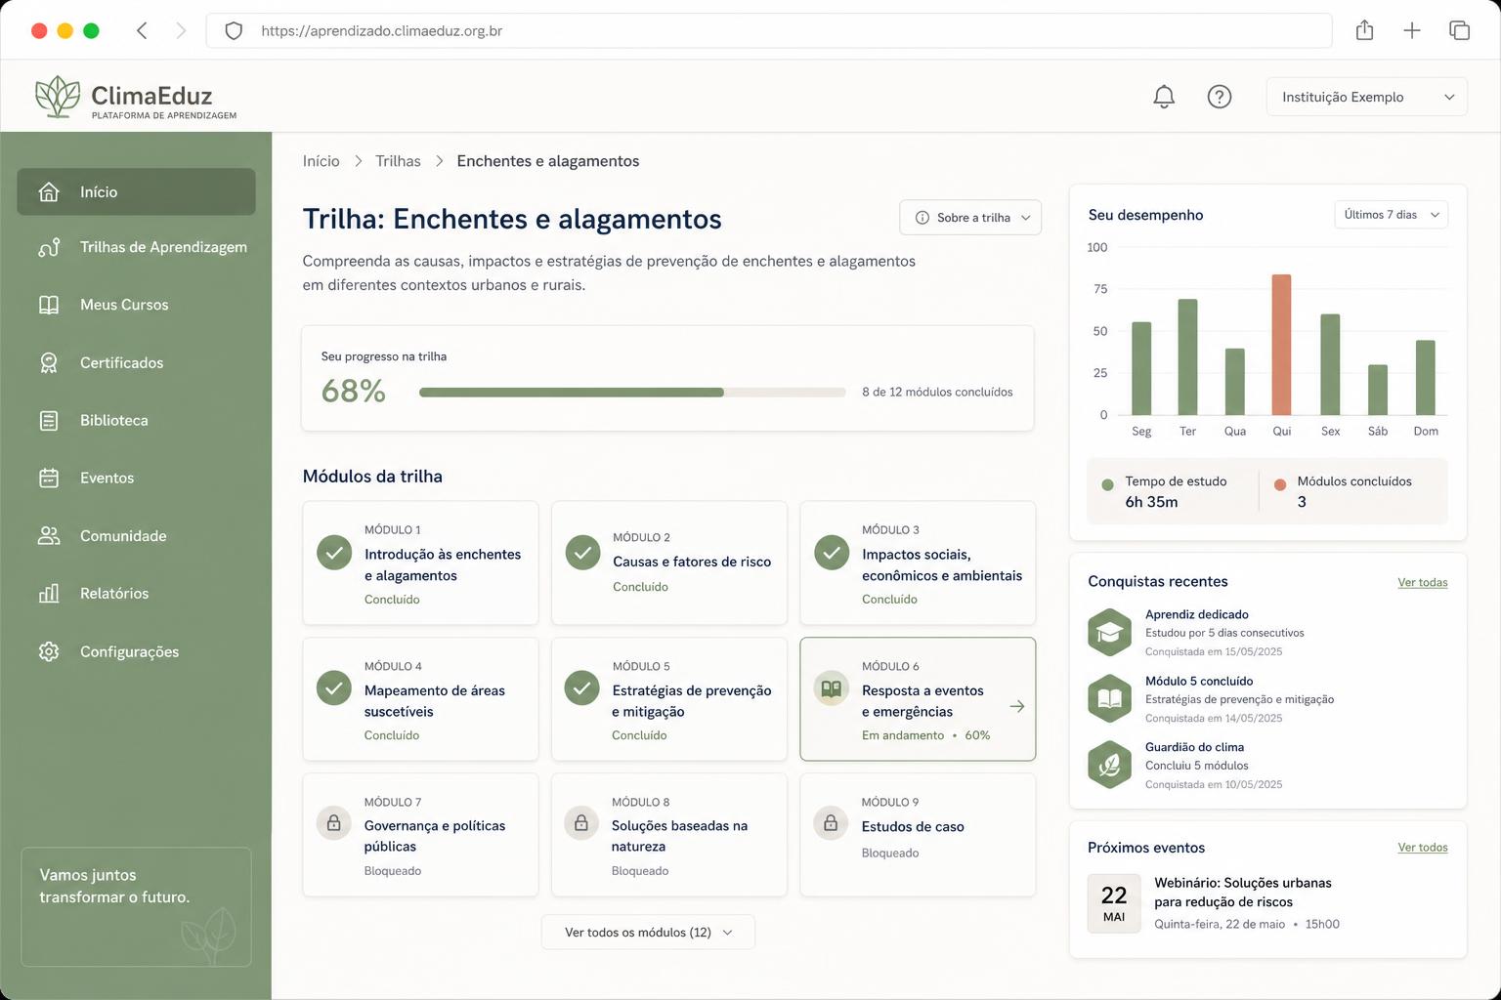Screen dimensions: 1501x1000
Task: Click the Trilhas breadcrumb link
Action: [x=398, y=161]
